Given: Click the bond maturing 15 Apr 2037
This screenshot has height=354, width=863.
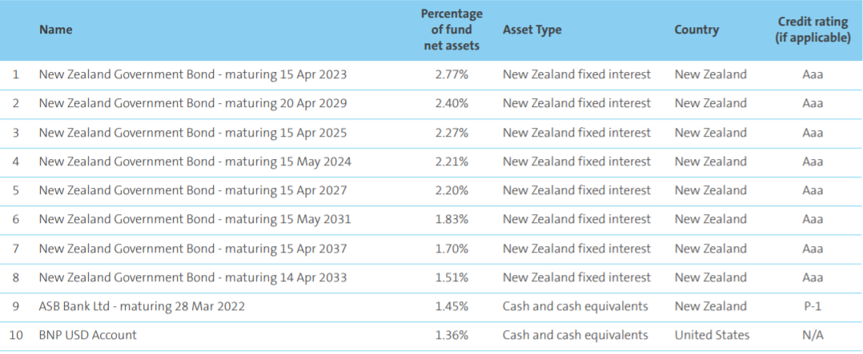Looking at the screenshot, I should pyautogui.click(x=193, y=249).
